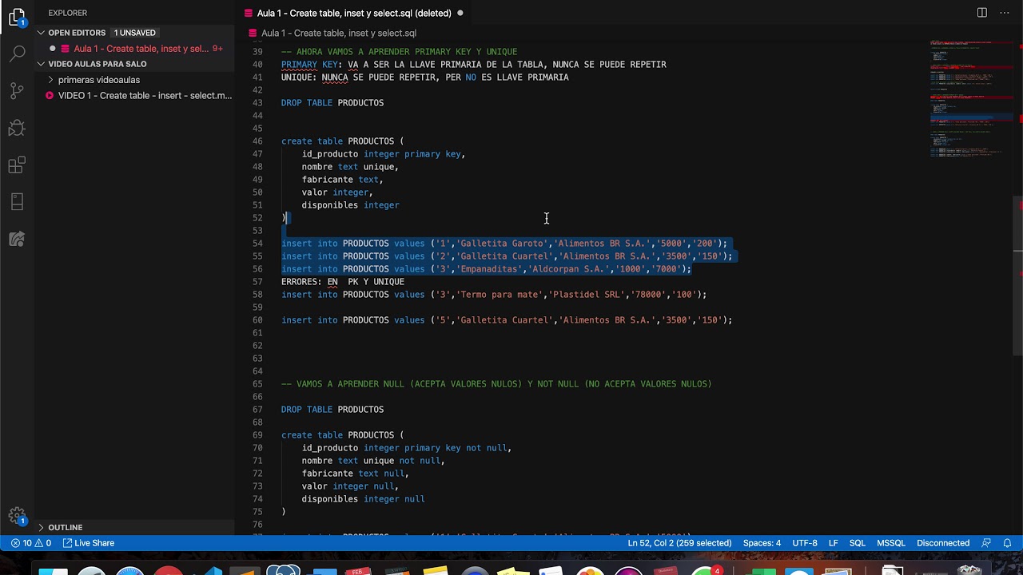Open the Explorer view in activity bar
Image resolution: width=1023 pixels, height=575 pixels.
tap(17, 18)
